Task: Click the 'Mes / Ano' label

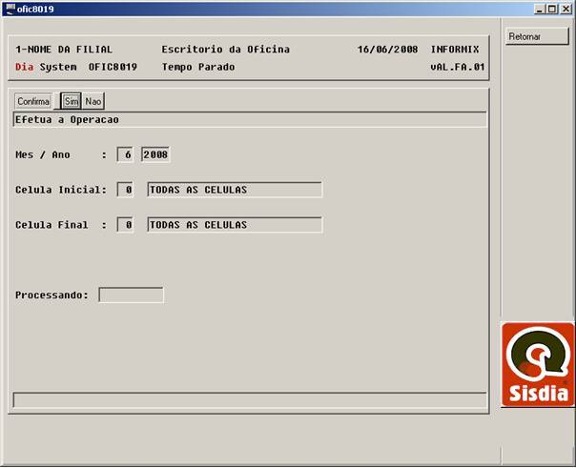Action: tap(43, 154)
